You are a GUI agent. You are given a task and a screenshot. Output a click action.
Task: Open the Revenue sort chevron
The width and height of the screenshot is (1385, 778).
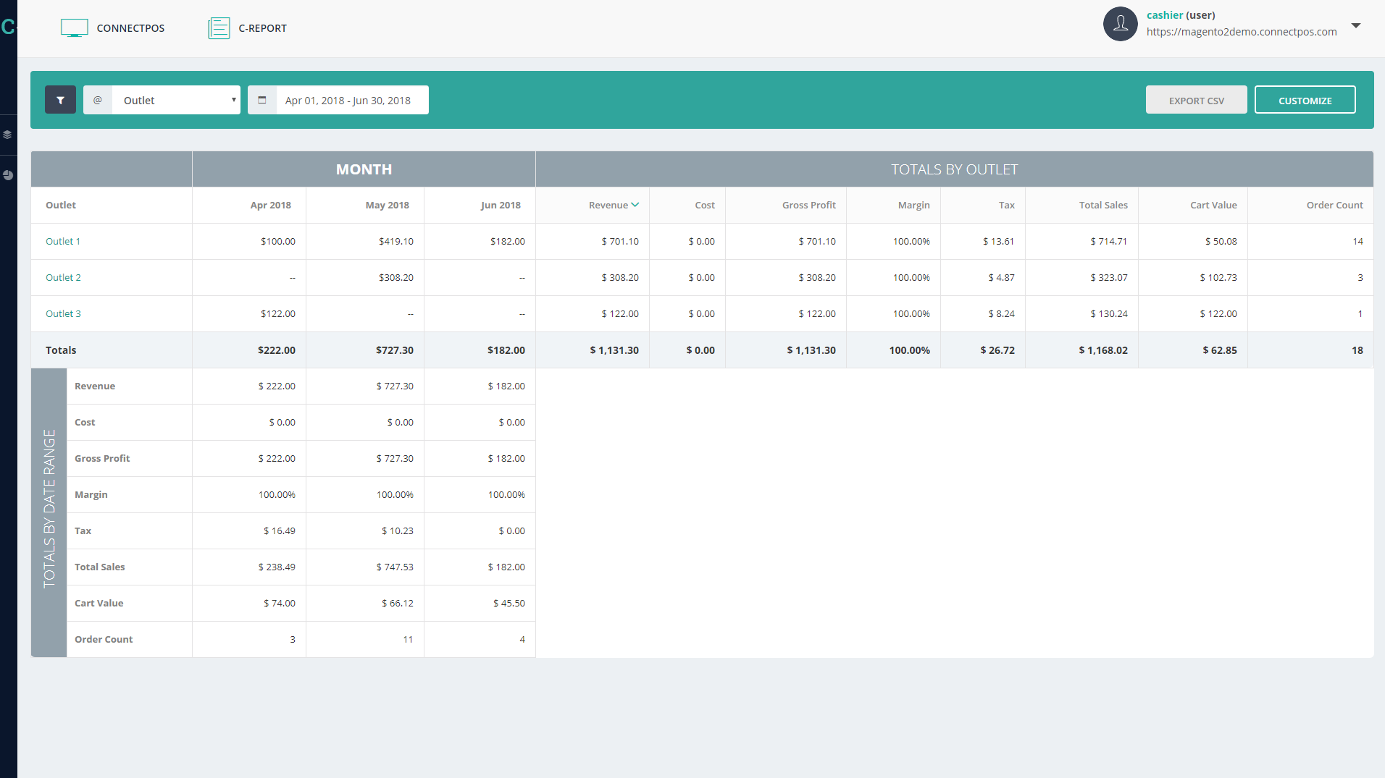pyautogui.click(x=636, y=204)
